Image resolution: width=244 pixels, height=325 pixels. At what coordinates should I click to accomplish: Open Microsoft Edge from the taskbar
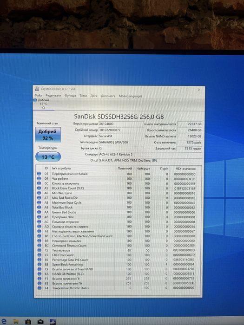point(4,321)
